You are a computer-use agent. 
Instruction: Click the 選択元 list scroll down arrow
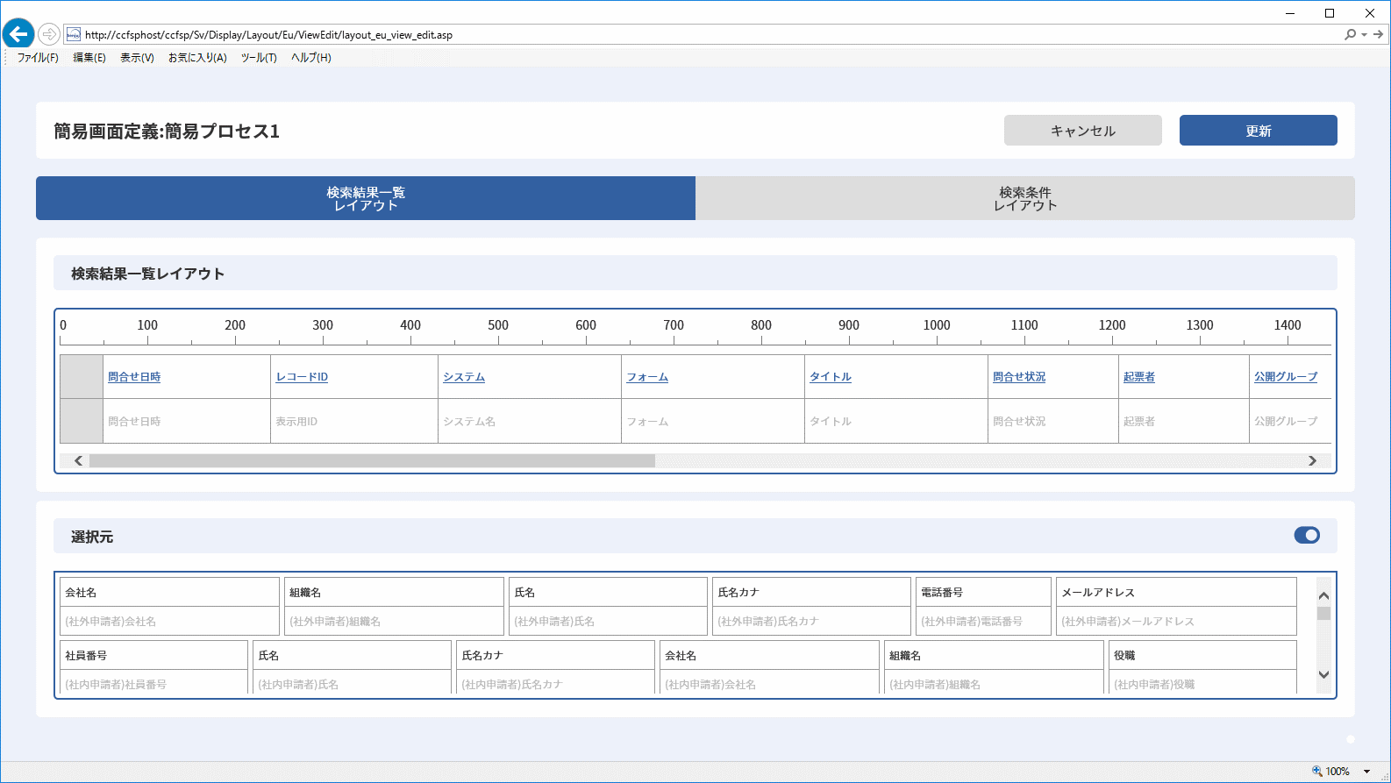[1323, 674]
